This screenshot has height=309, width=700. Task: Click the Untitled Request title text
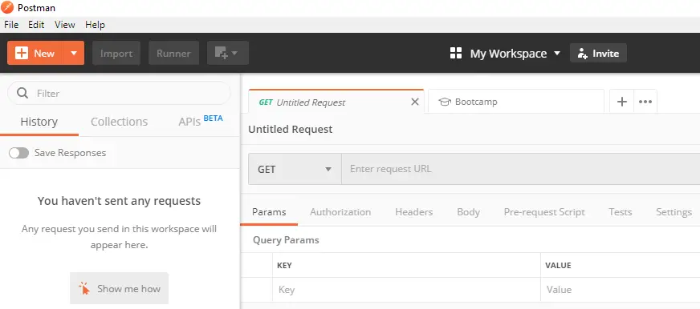290,130
